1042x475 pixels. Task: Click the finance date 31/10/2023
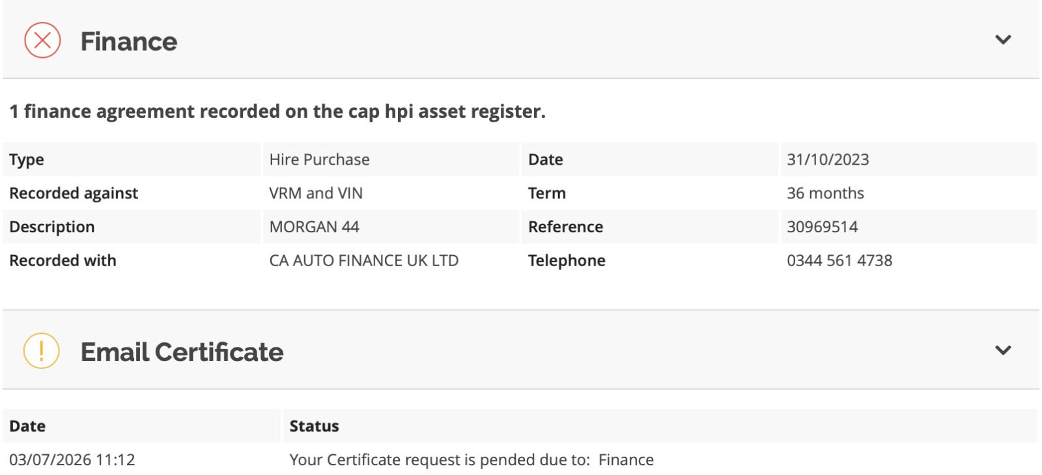click(x=828, y=159)
